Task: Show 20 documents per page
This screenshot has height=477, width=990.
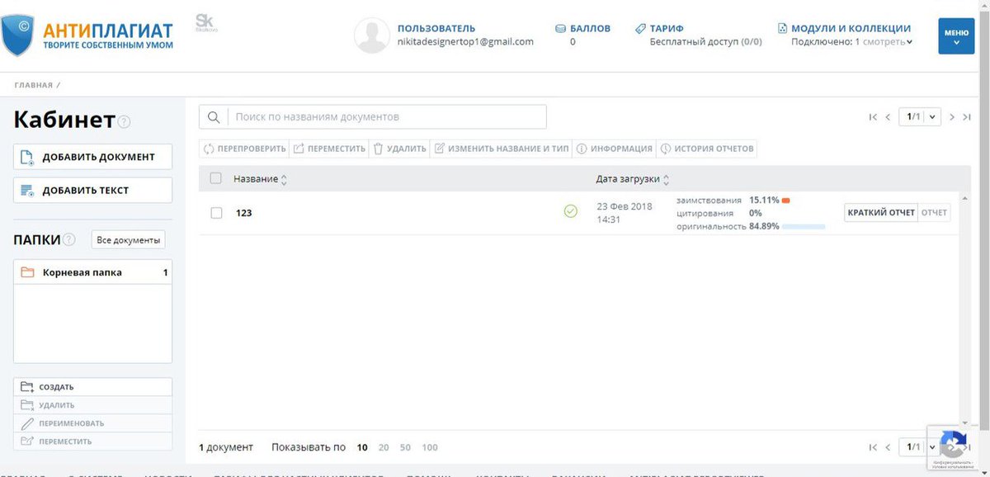Action: (x=384, y=447)
